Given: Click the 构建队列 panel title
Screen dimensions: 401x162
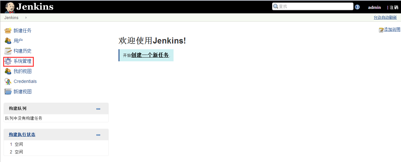Looking at the screenshot, I should 18,109.
